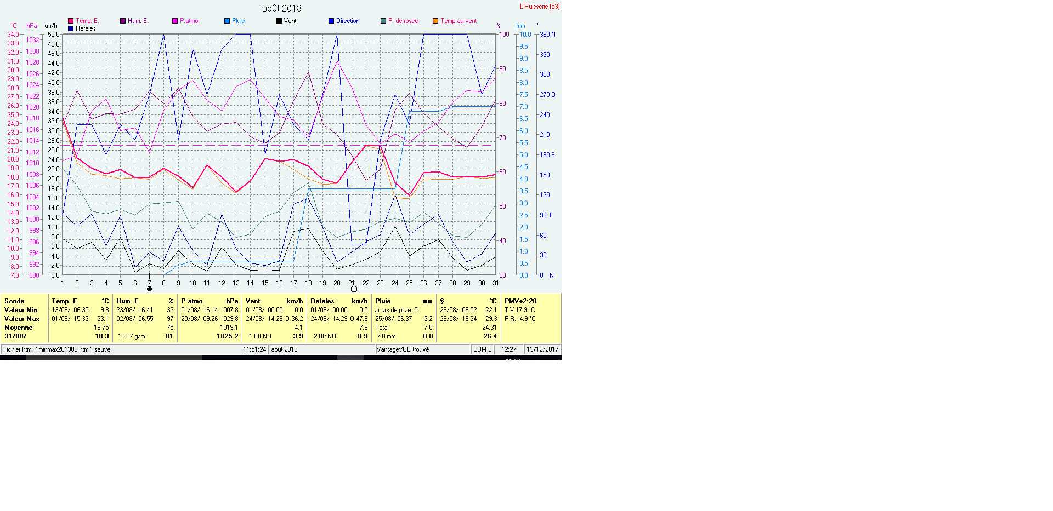Click the station name "L'Huisserie (53)"
Viewport: 1053px width, 511px height.
tap(540, 7)
